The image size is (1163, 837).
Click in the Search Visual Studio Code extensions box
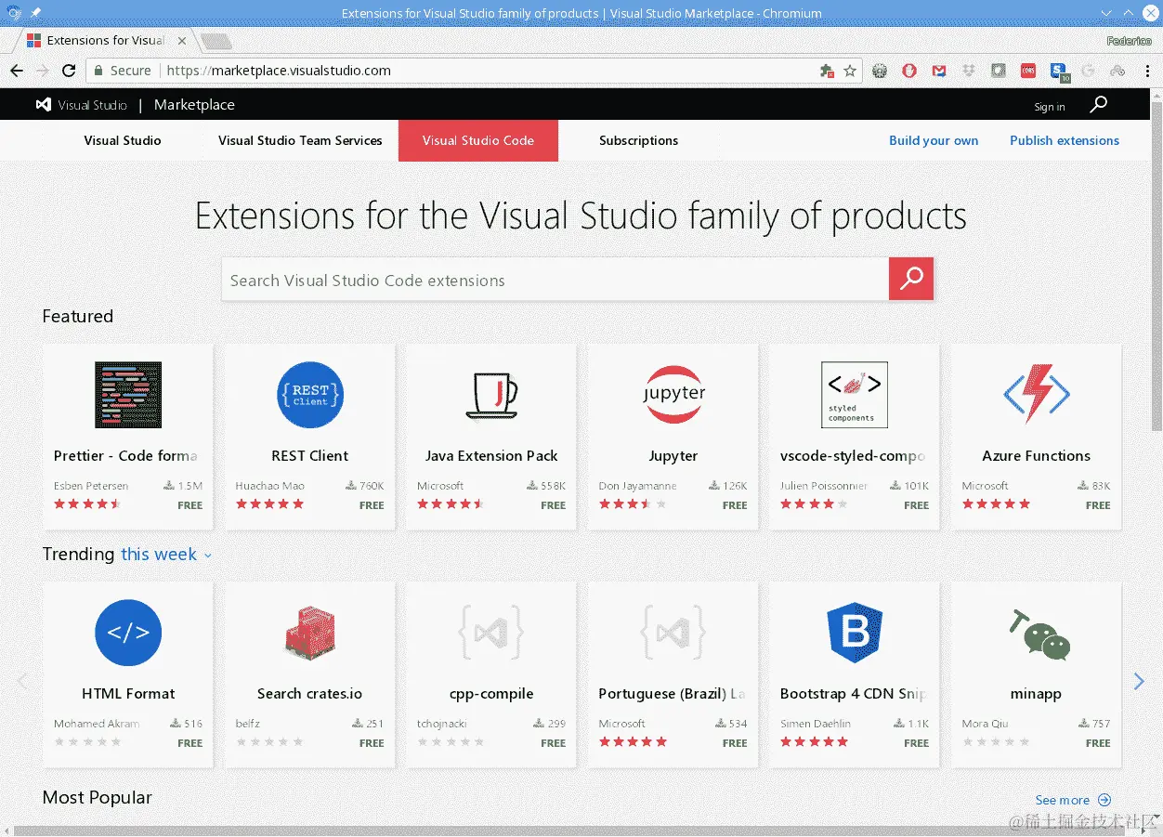555,280
